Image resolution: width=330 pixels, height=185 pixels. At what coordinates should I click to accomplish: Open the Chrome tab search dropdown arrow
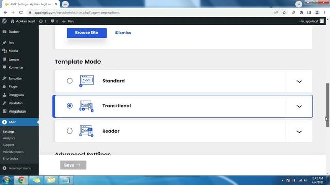299,4
